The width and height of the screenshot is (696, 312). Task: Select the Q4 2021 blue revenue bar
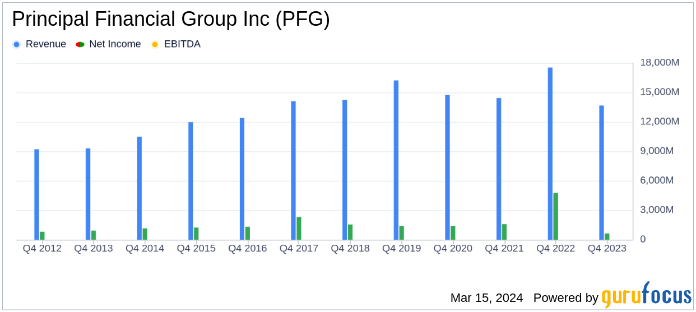[x=499, y=169]
